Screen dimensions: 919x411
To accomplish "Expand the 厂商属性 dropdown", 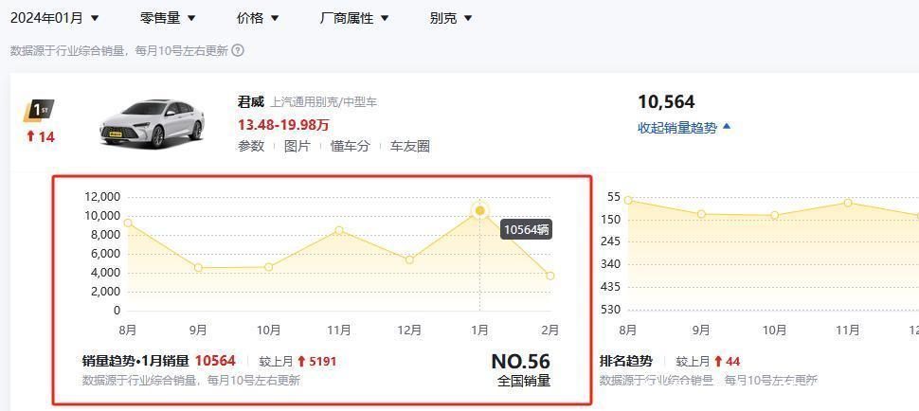I will point(354,18).
